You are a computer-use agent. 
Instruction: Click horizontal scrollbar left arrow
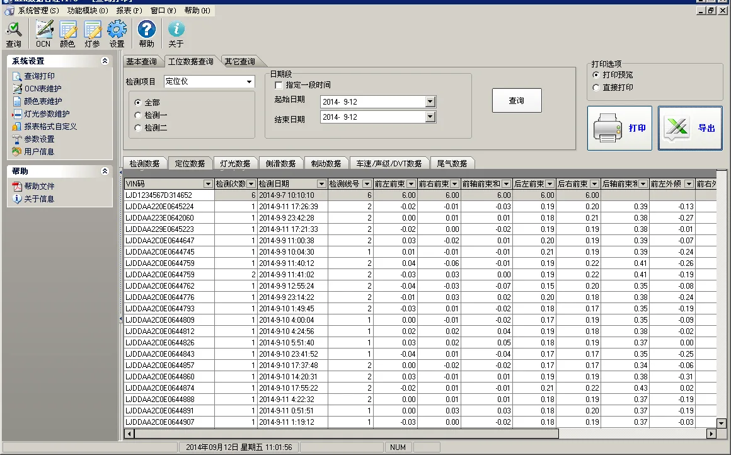[x=130, y=434]
